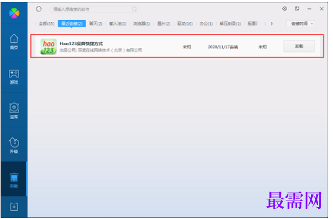
Task: Open the 安装时间 sort dropdown
Action: (x=300, y=24)
